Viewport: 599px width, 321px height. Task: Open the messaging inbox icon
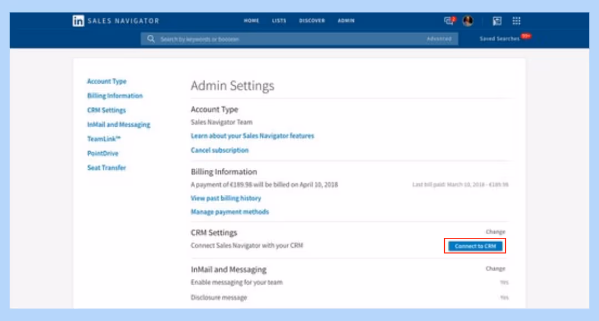[x=449, y=20]
